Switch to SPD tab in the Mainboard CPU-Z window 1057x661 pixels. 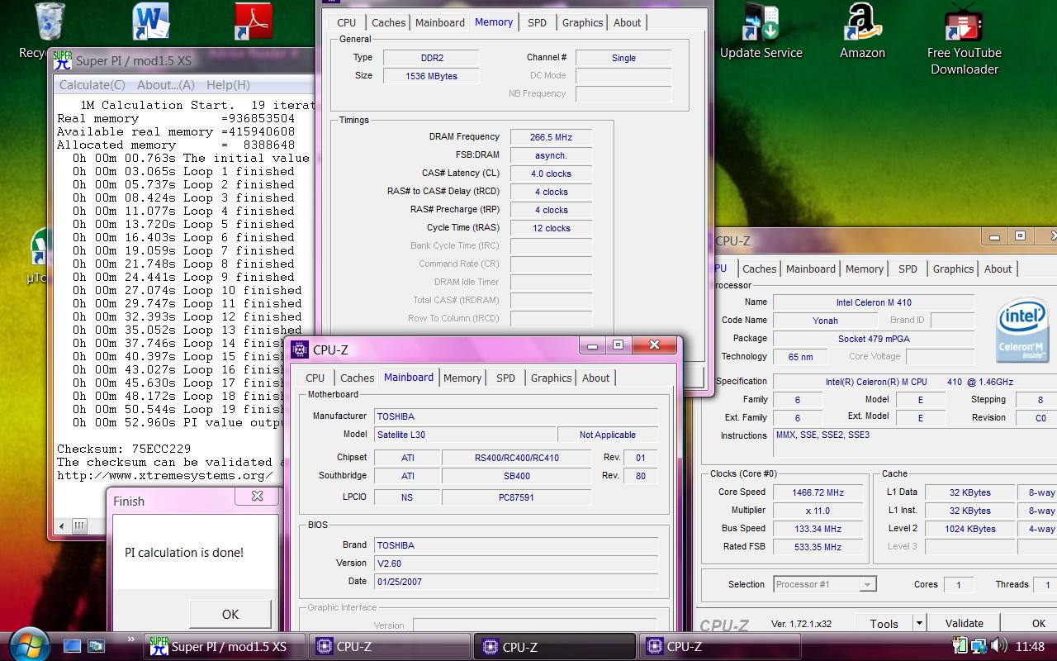point(505,378)
